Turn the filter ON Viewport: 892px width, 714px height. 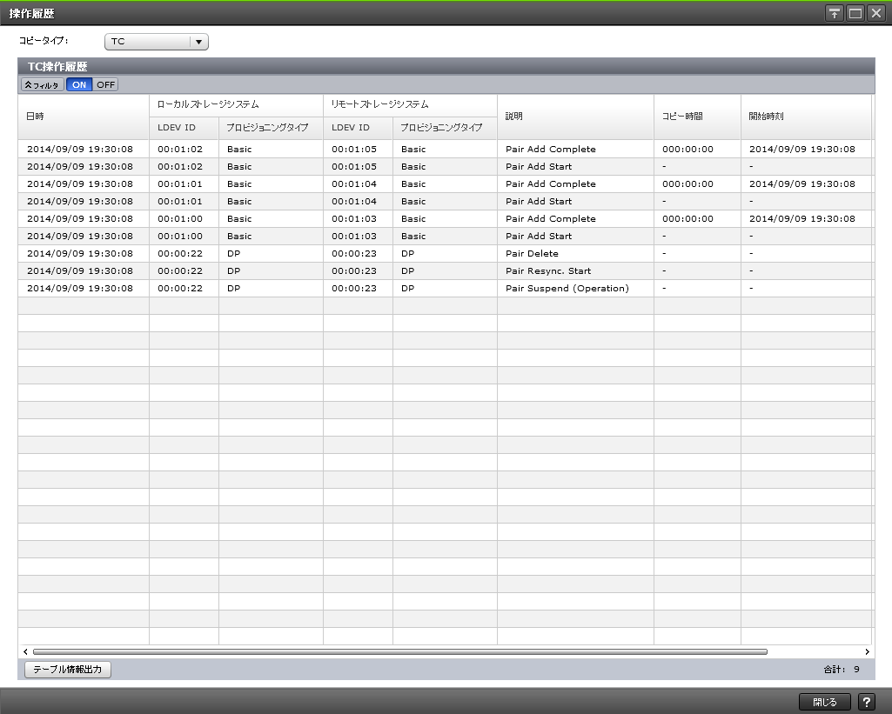click(x=79, y=84)
